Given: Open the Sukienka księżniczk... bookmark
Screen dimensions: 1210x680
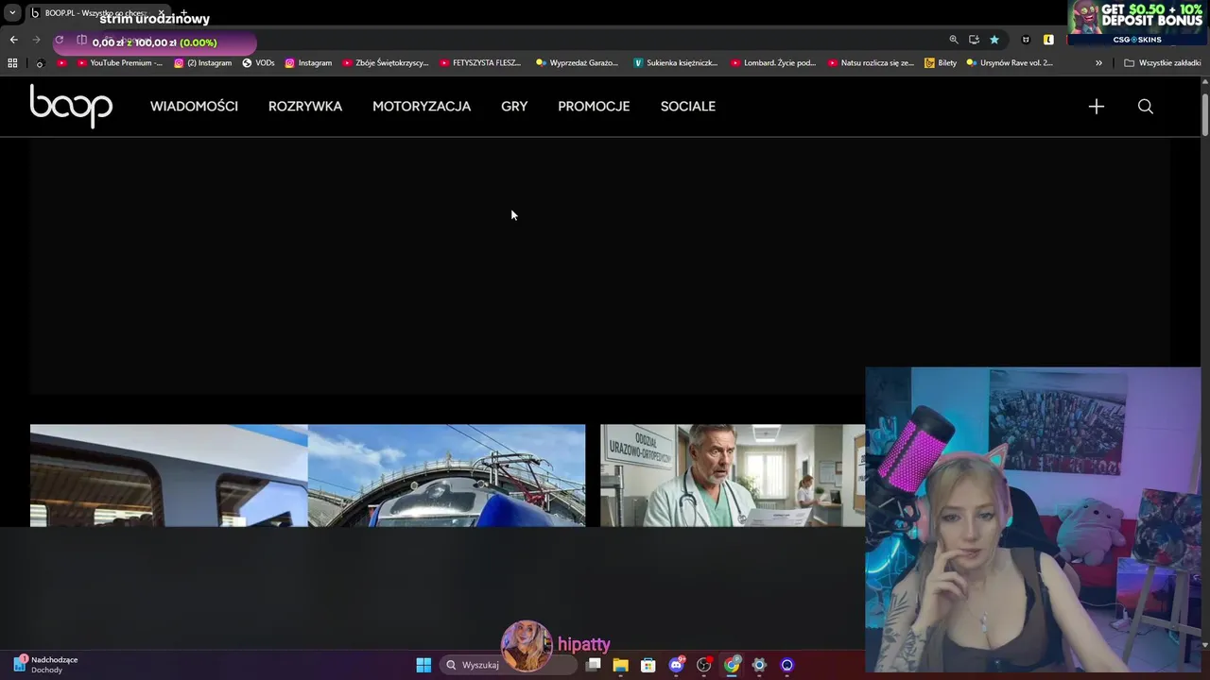Looking at the screenshot, I should 676,63.
